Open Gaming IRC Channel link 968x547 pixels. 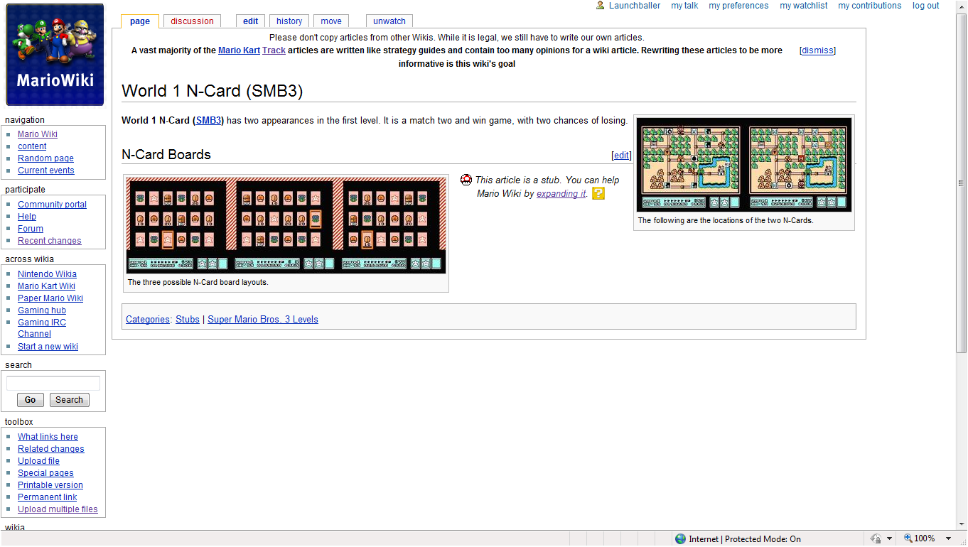(42, 328)
